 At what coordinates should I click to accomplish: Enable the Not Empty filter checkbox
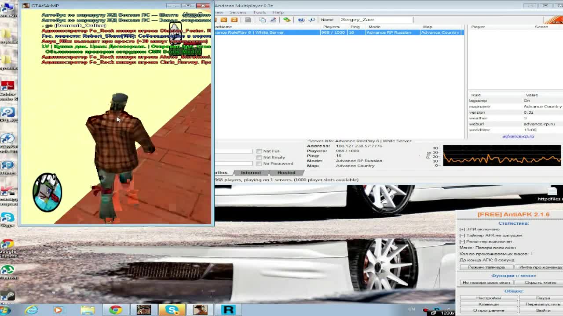259,158
